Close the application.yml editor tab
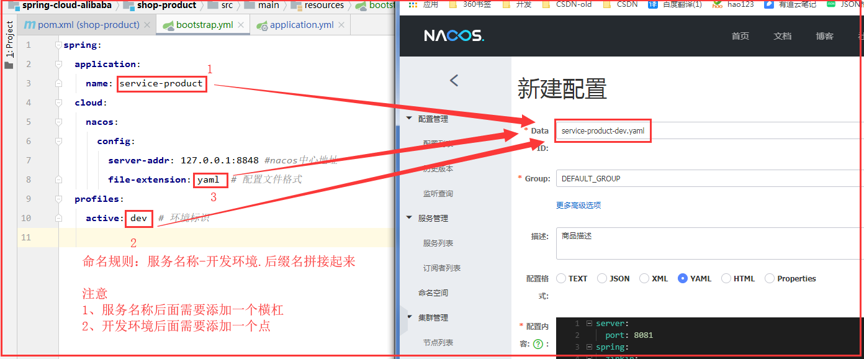Screen dimensions: 864x359 (x=342, y=25)
